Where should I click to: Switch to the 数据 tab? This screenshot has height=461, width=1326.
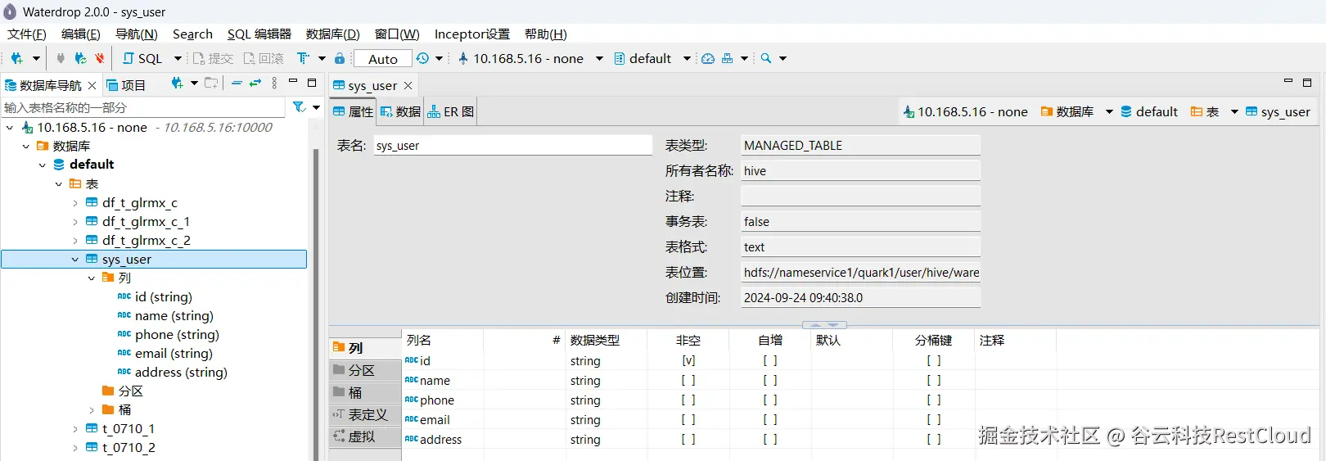click(400, 111)
